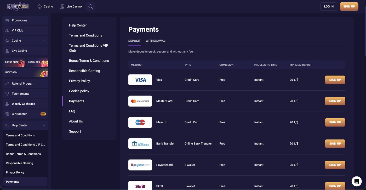366x190 pixels.
Task: Click the dealer icon beside Live Casino in header
Action: [x=62, y=7]
